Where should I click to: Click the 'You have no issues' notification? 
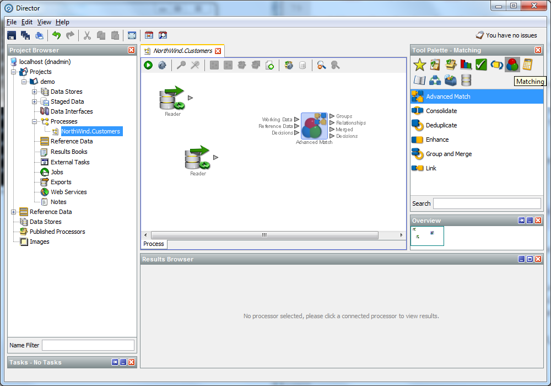[x=506, y=35]
